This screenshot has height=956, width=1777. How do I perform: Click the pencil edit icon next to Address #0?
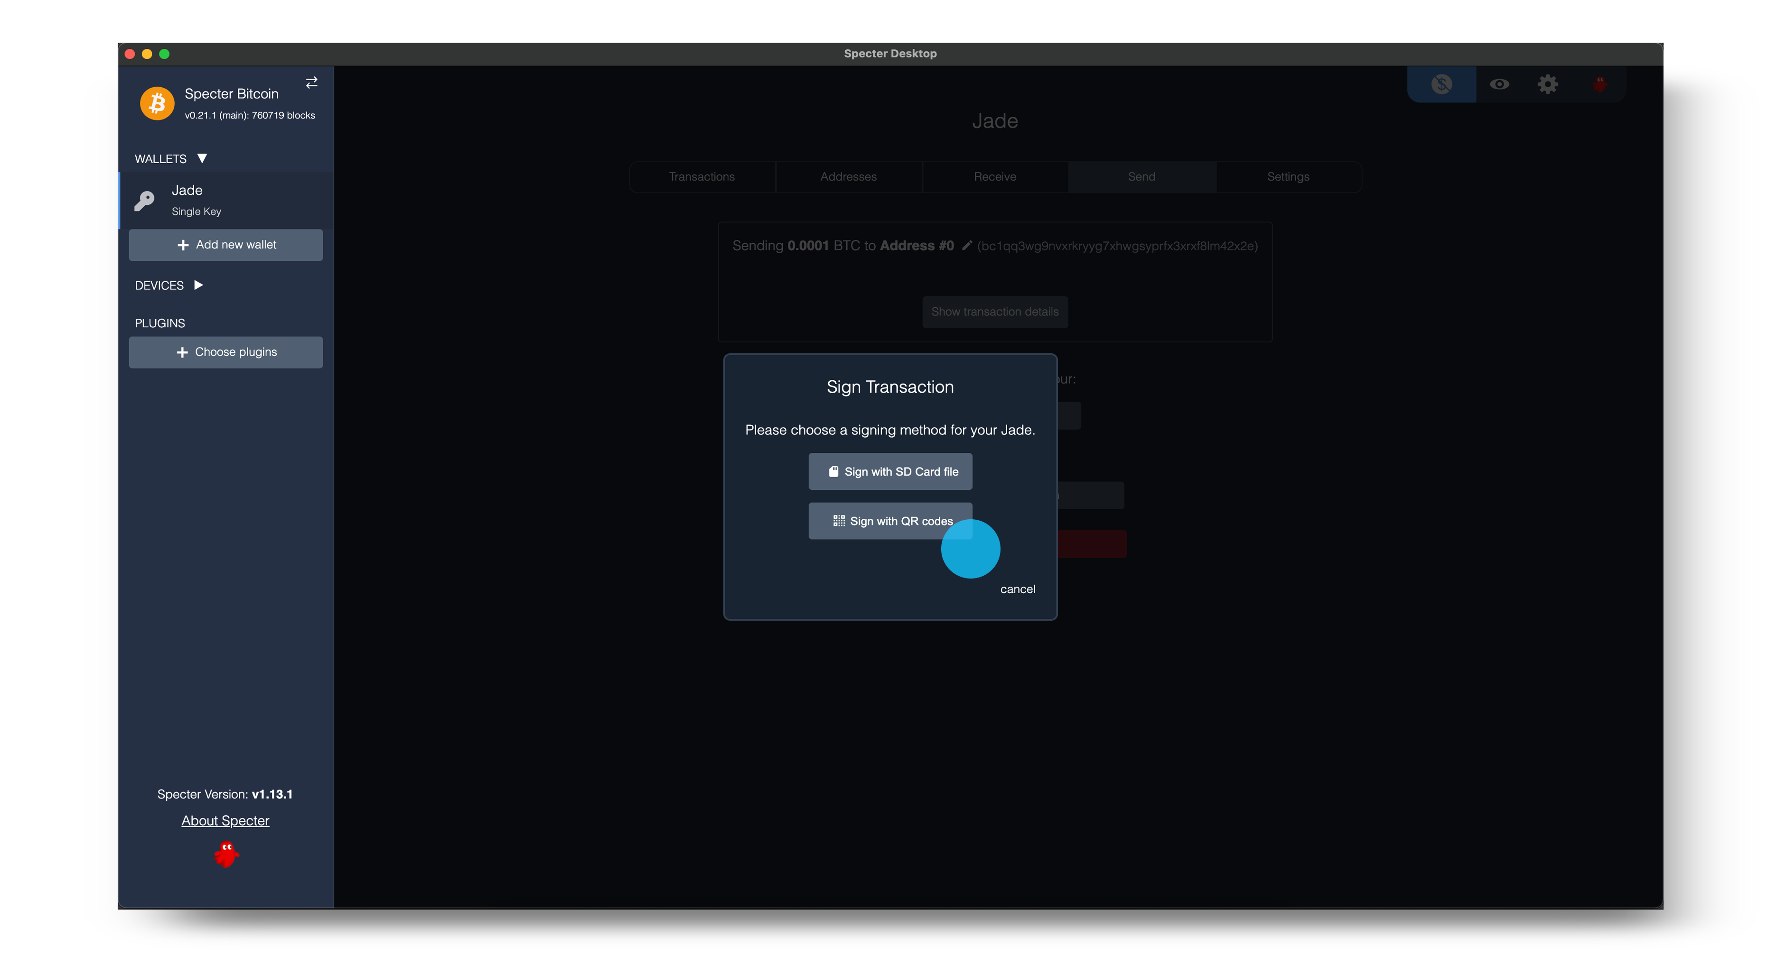tap(966, 245)
